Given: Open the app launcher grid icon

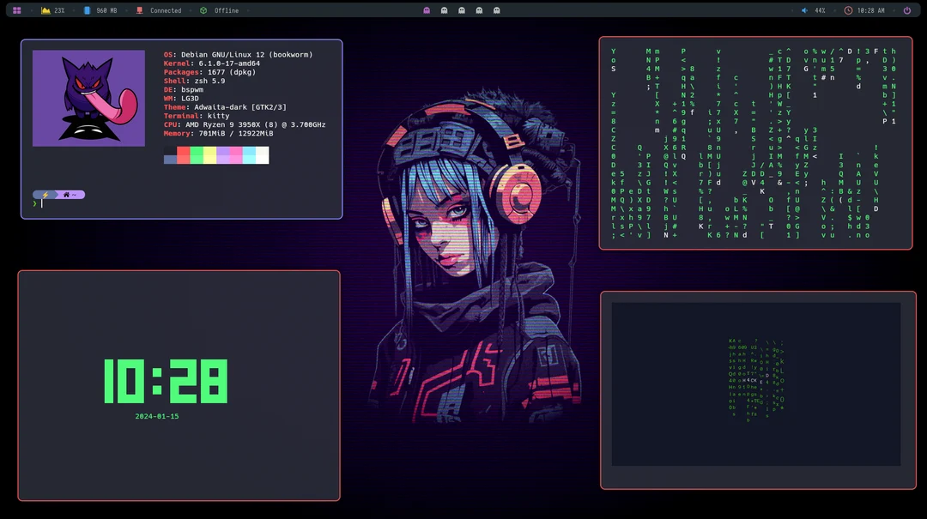Looking at the screenshot, I should [x=17, y=9].
